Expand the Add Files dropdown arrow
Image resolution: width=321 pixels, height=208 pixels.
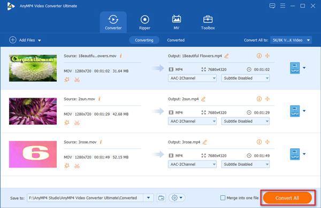click(x=40, y=41)
